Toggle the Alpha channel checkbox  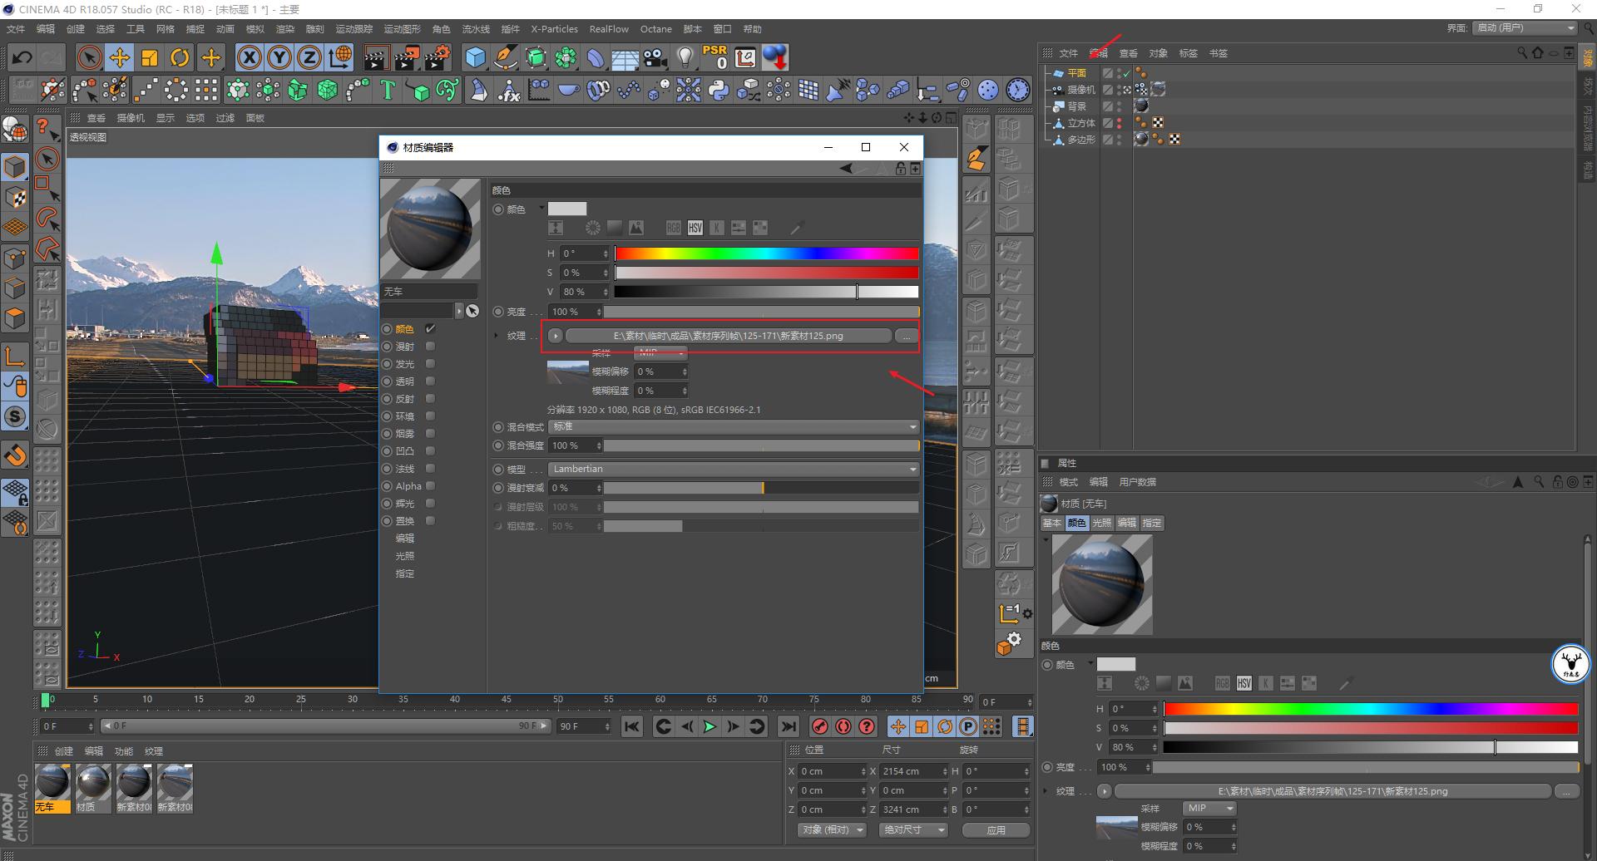click(x=430, y=486)
